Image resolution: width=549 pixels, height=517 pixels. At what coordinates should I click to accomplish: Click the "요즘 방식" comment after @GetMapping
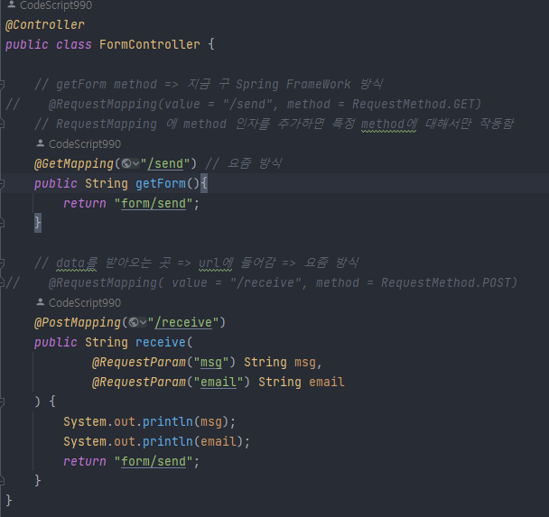point(255,163)
